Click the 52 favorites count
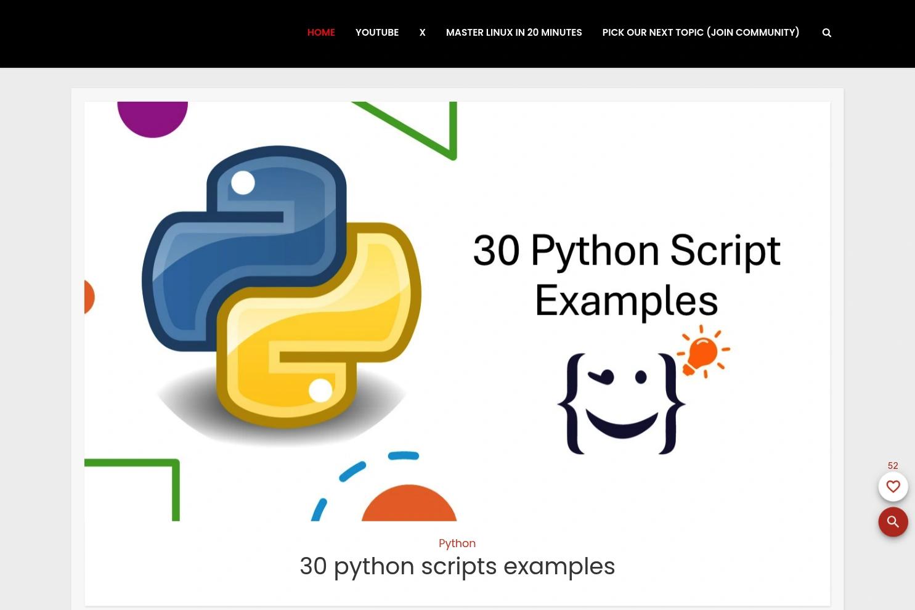The image size is (915, 610). (893, 465)
